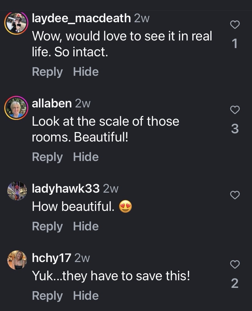Tap ladyhawk33's profile photo
Screen dimensions: 252x311
pyautogui.click(x=17, y=191)
